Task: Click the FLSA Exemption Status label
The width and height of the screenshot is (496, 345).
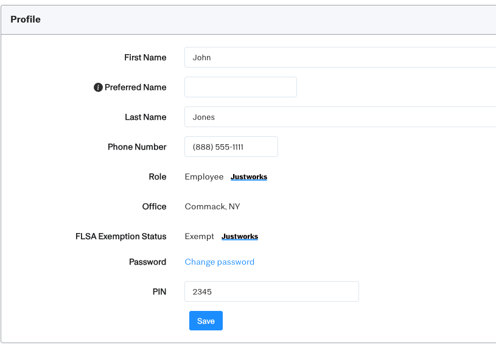Action: (121, 237)
